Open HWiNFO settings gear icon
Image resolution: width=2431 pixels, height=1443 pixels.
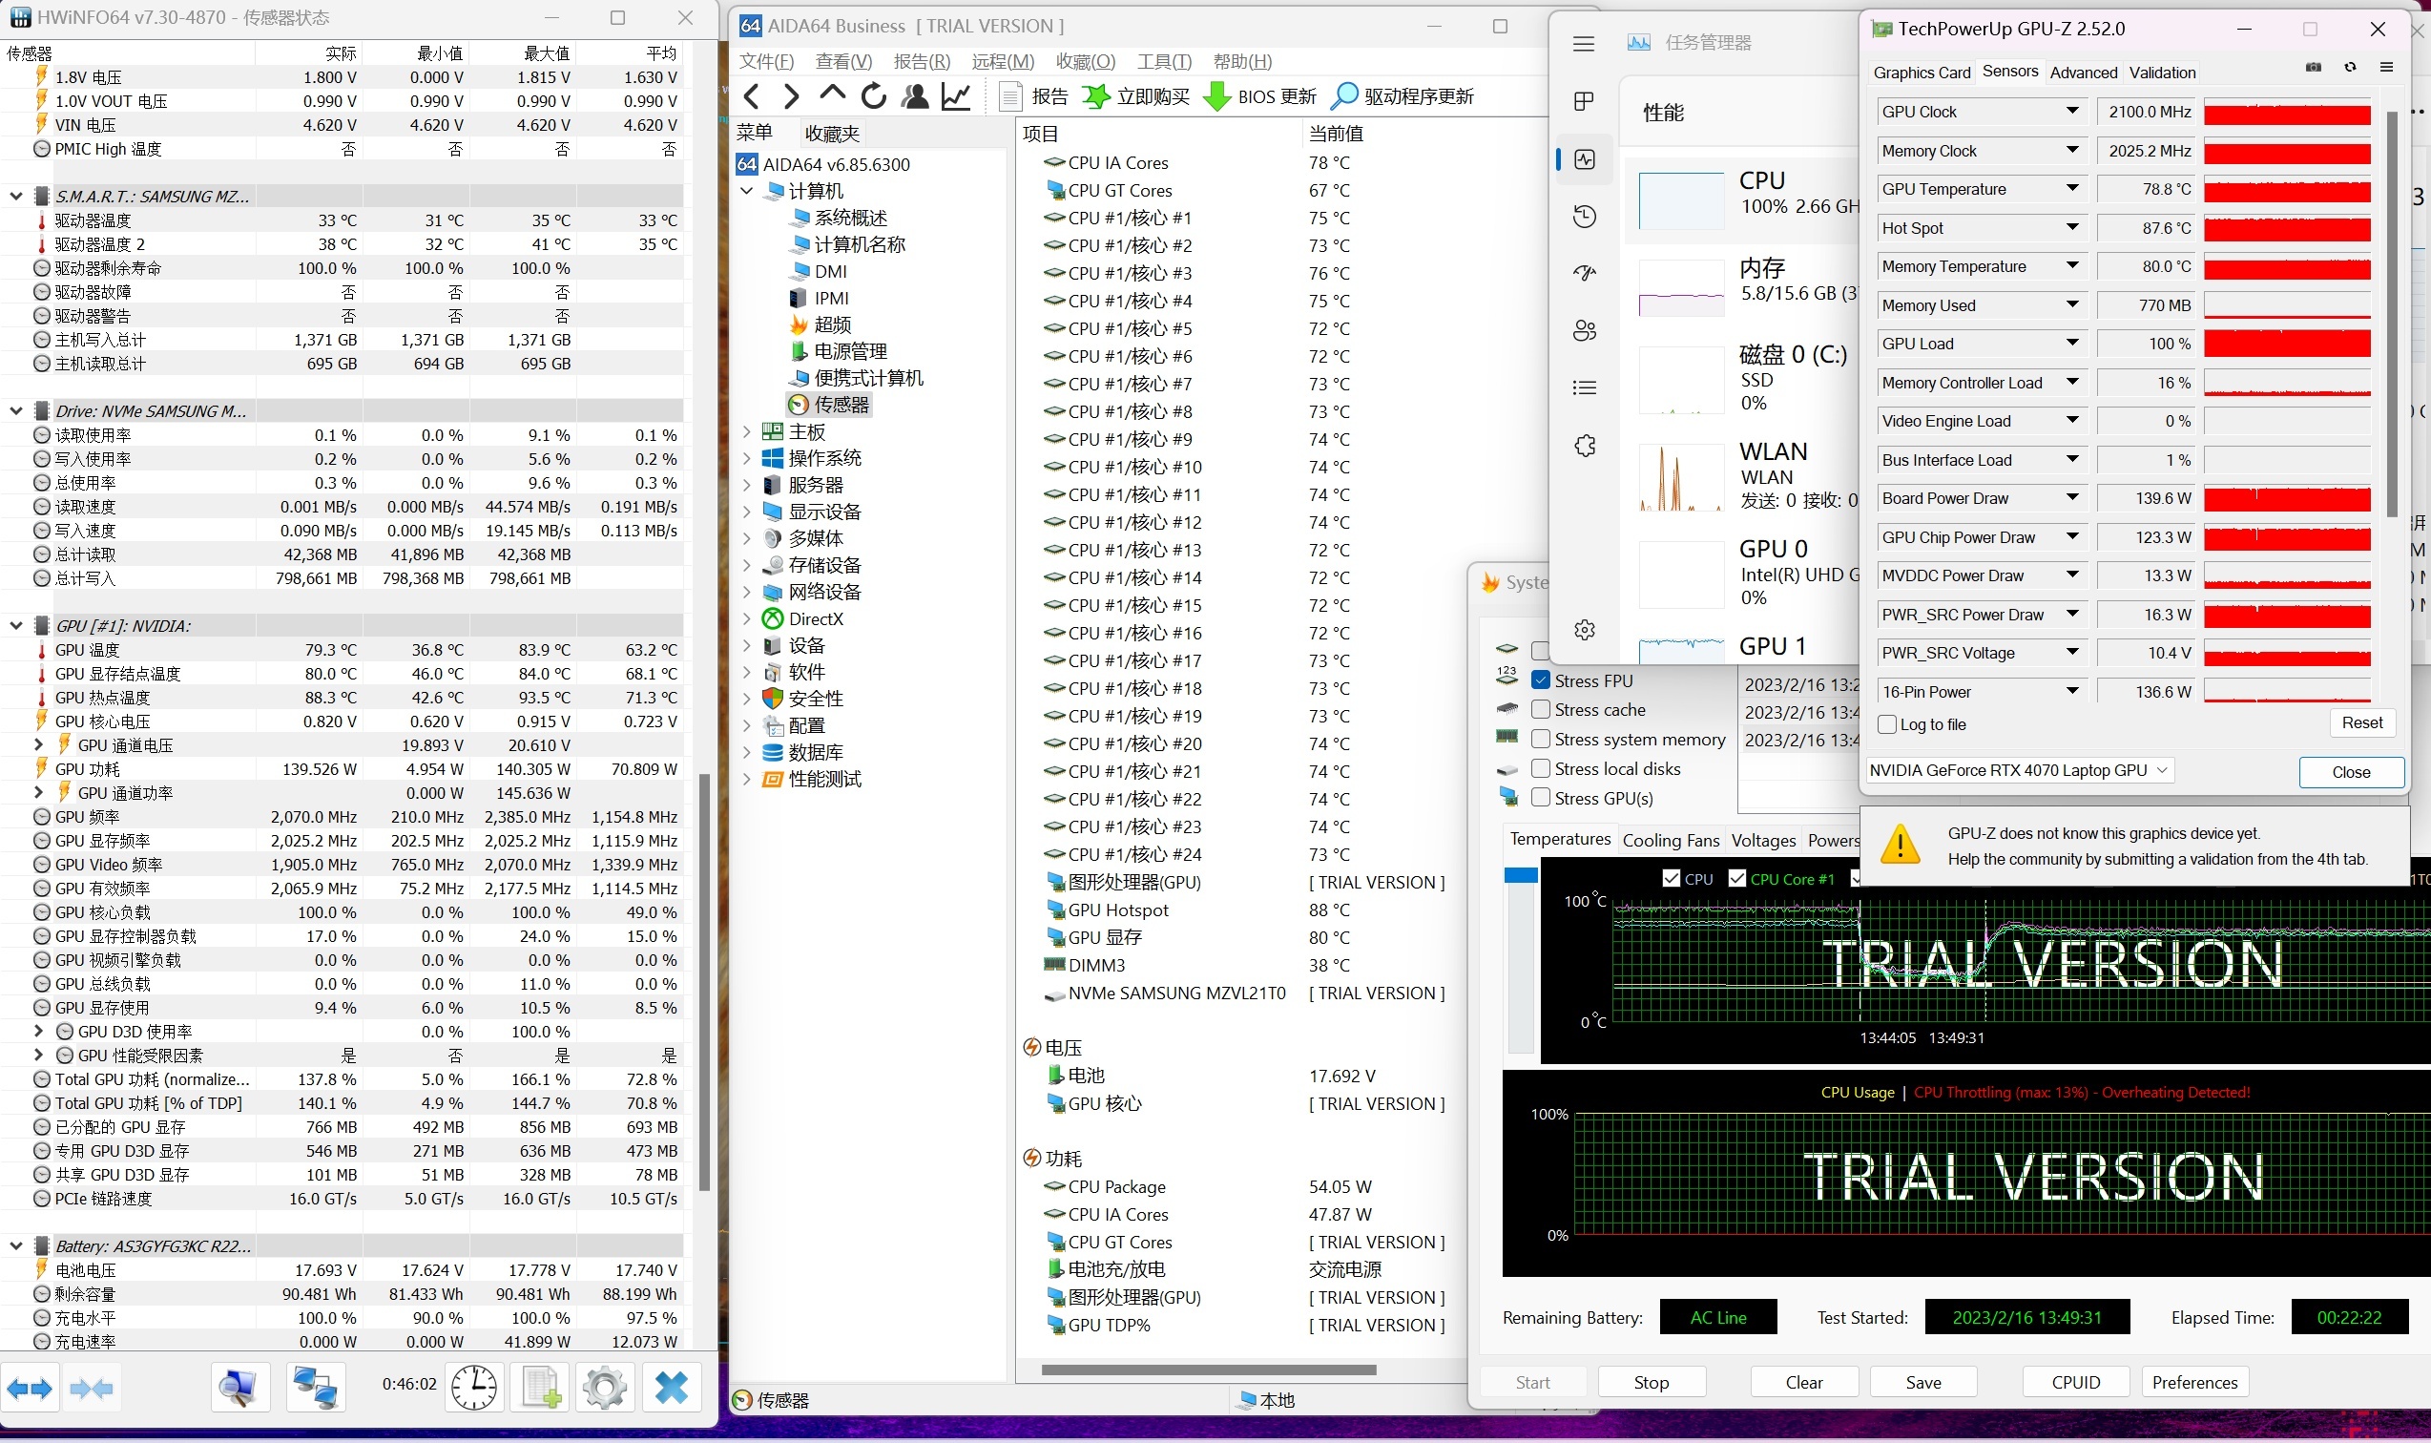click(x=605, y=1387)
